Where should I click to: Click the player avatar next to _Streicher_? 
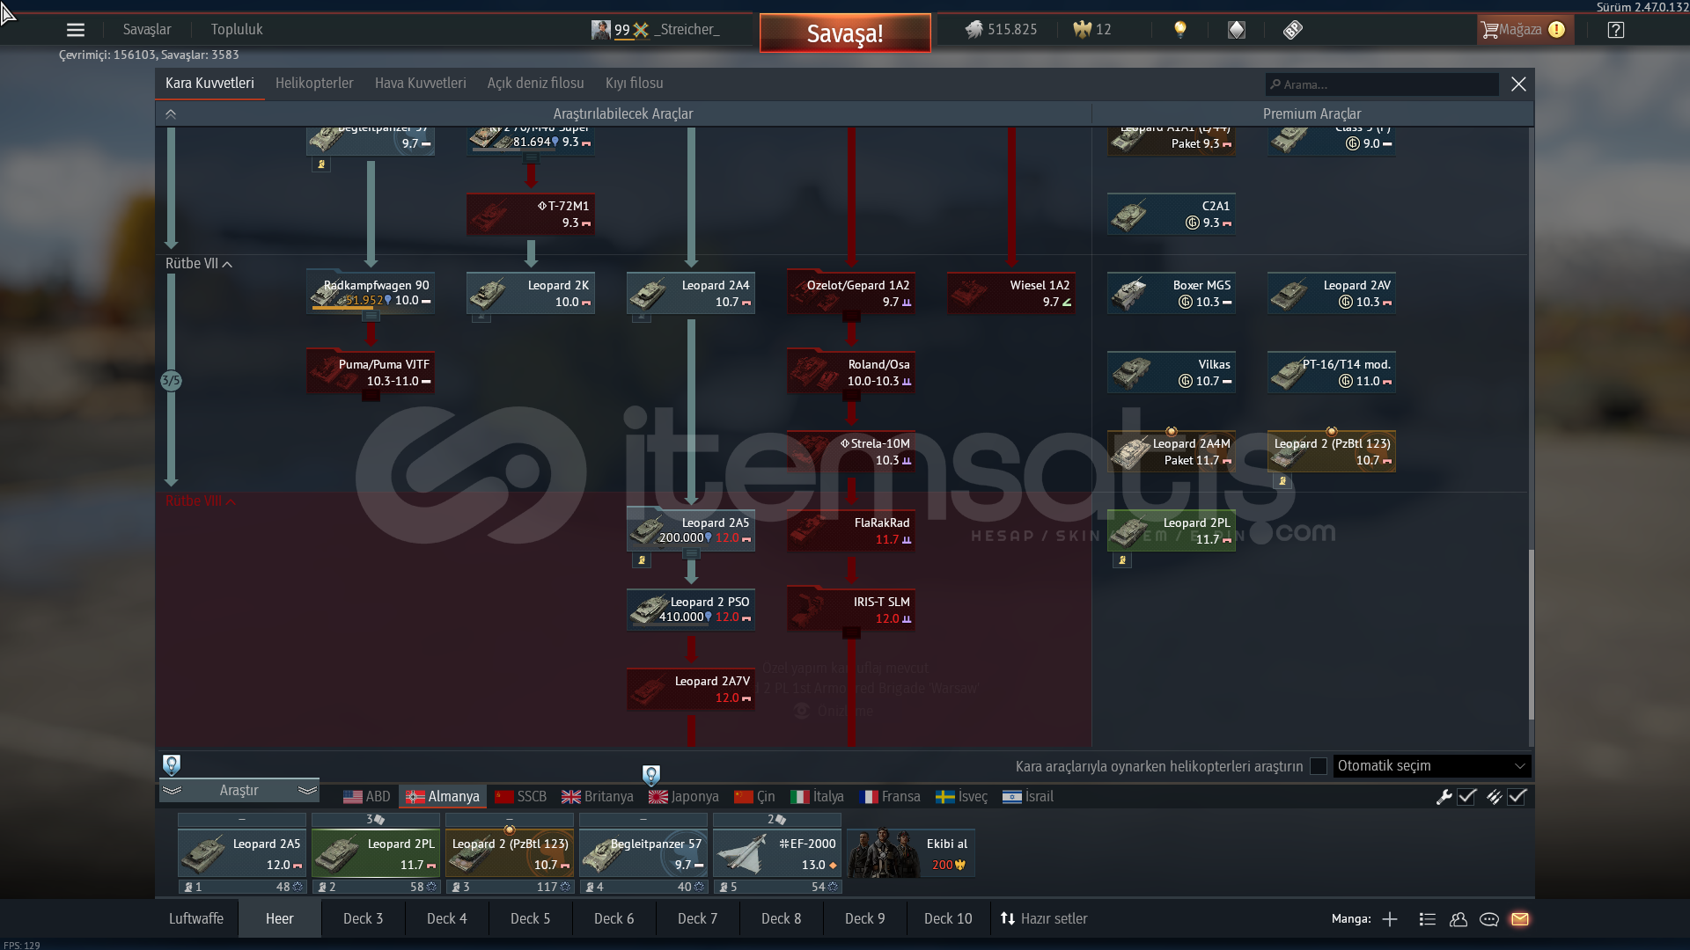(x=600, y=30)
